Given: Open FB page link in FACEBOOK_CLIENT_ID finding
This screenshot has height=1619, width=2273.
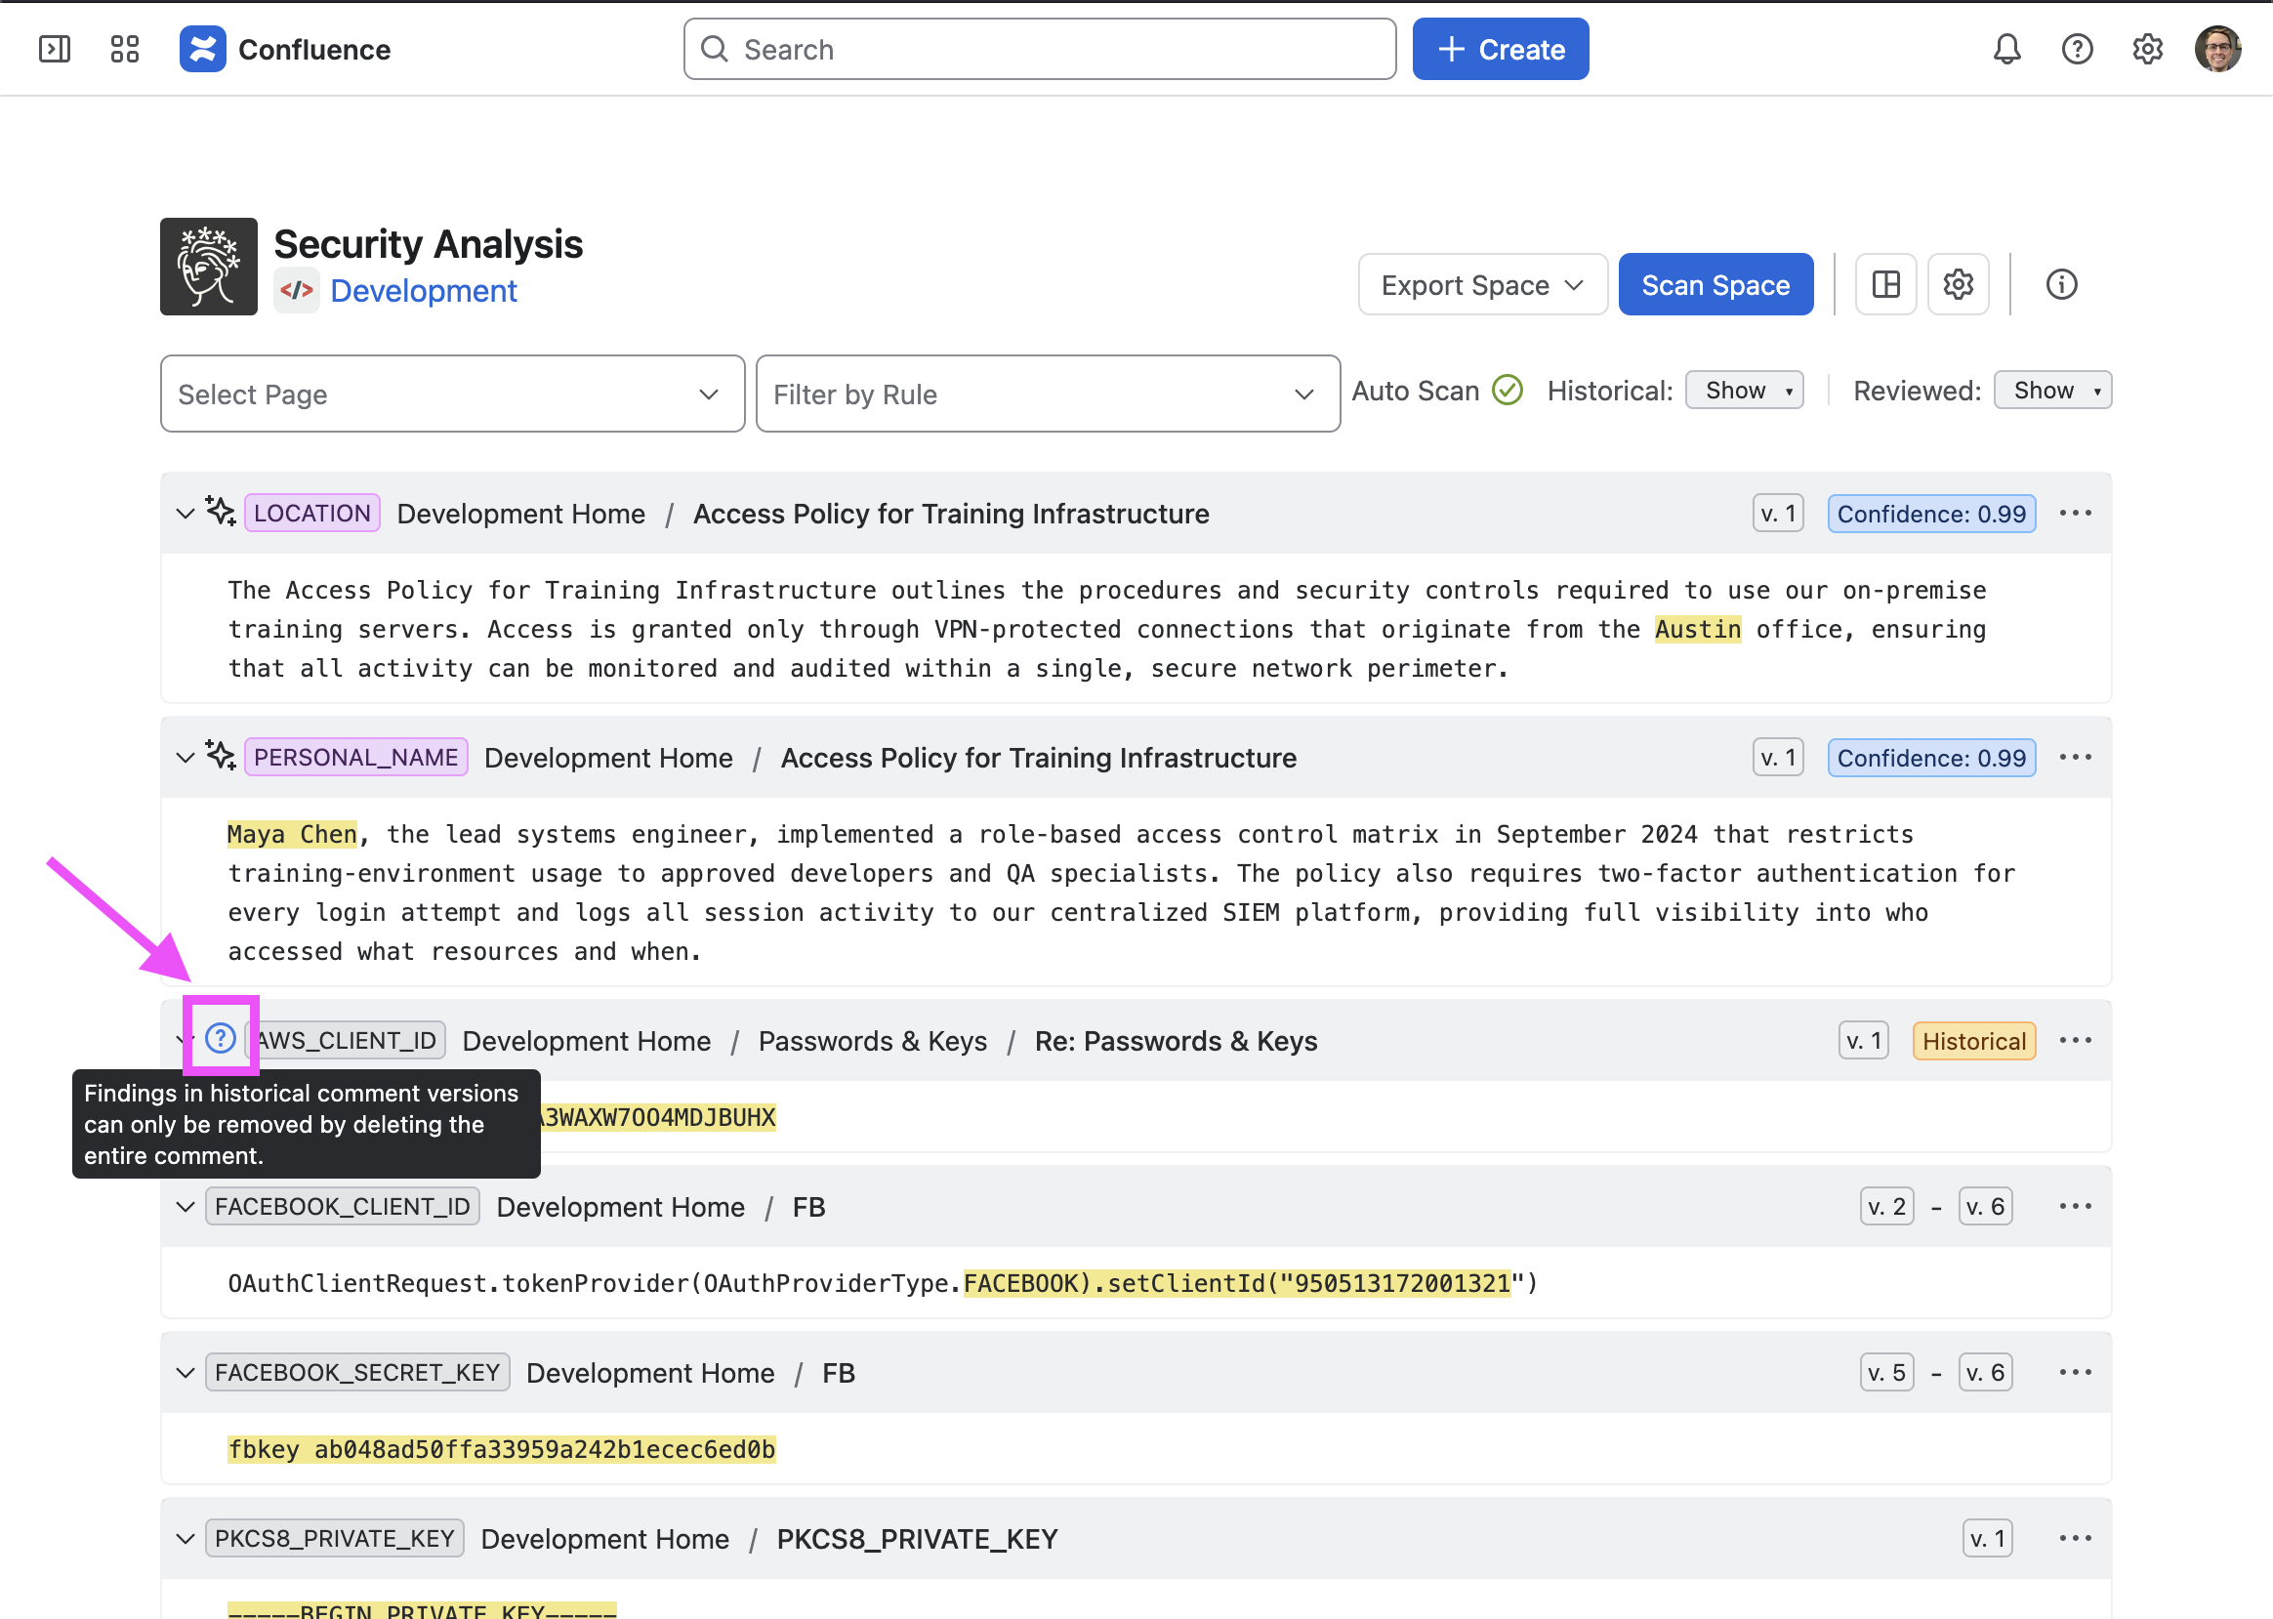Looking at the screenshot, I should click(x=808, y=1207).
